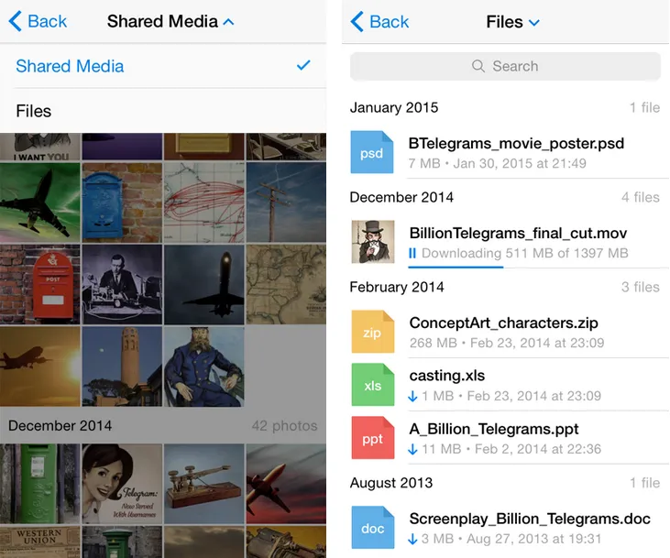This screenshot has width=670, height=558.
Task: Click the blue doc file icon
Action: 372,528
